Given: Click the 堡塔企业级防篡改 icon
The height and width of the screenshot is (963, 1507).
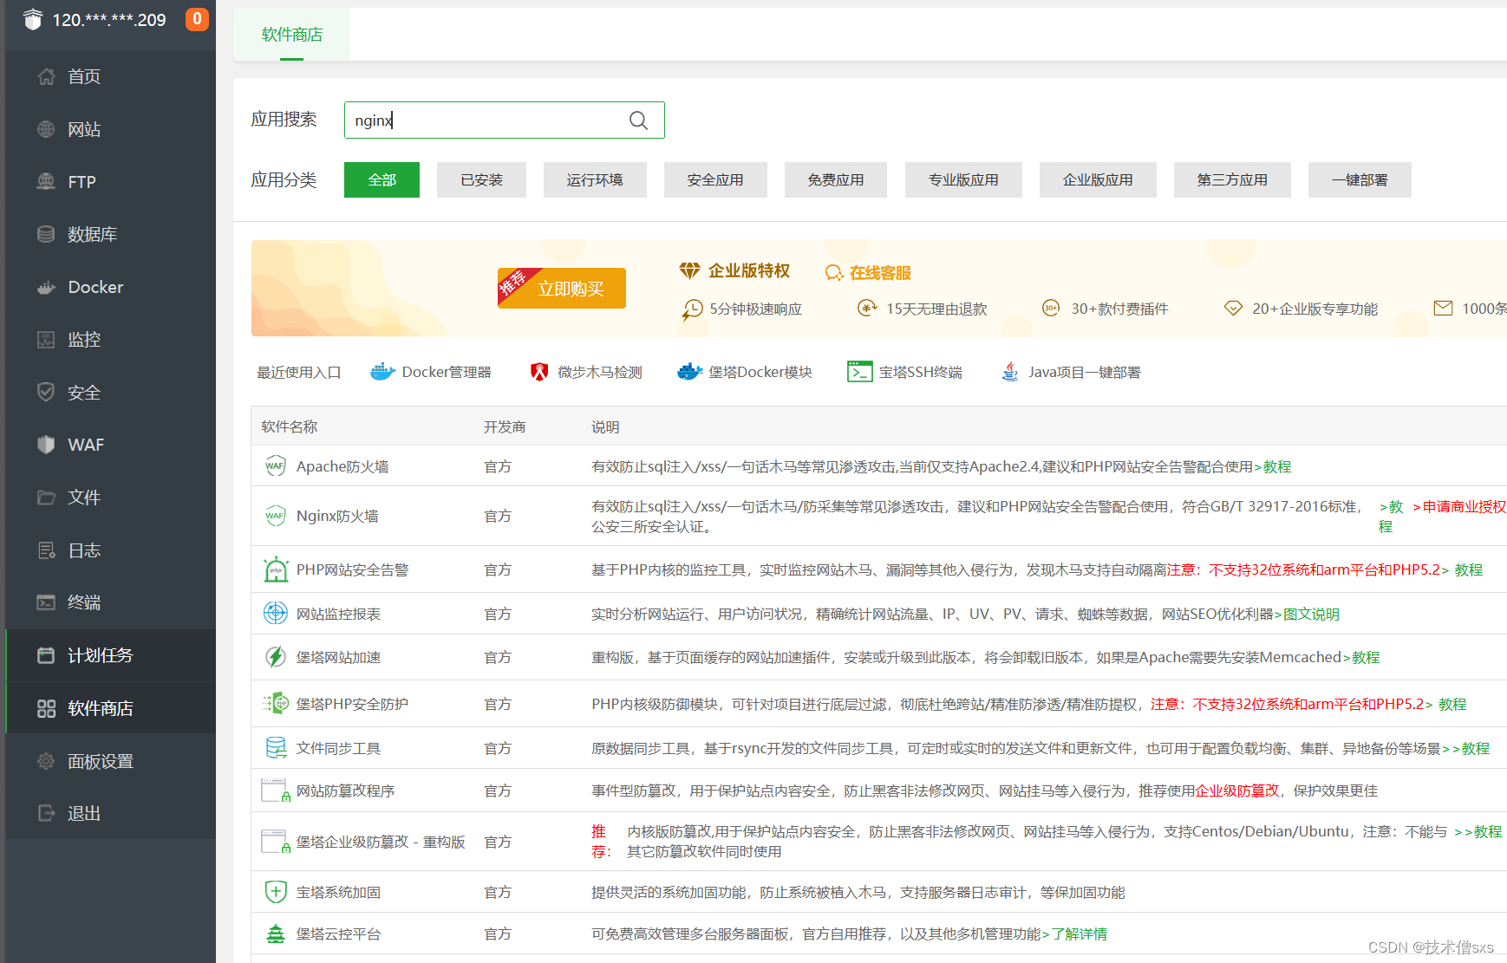Looking at the screenshot, I should point(276,842).
